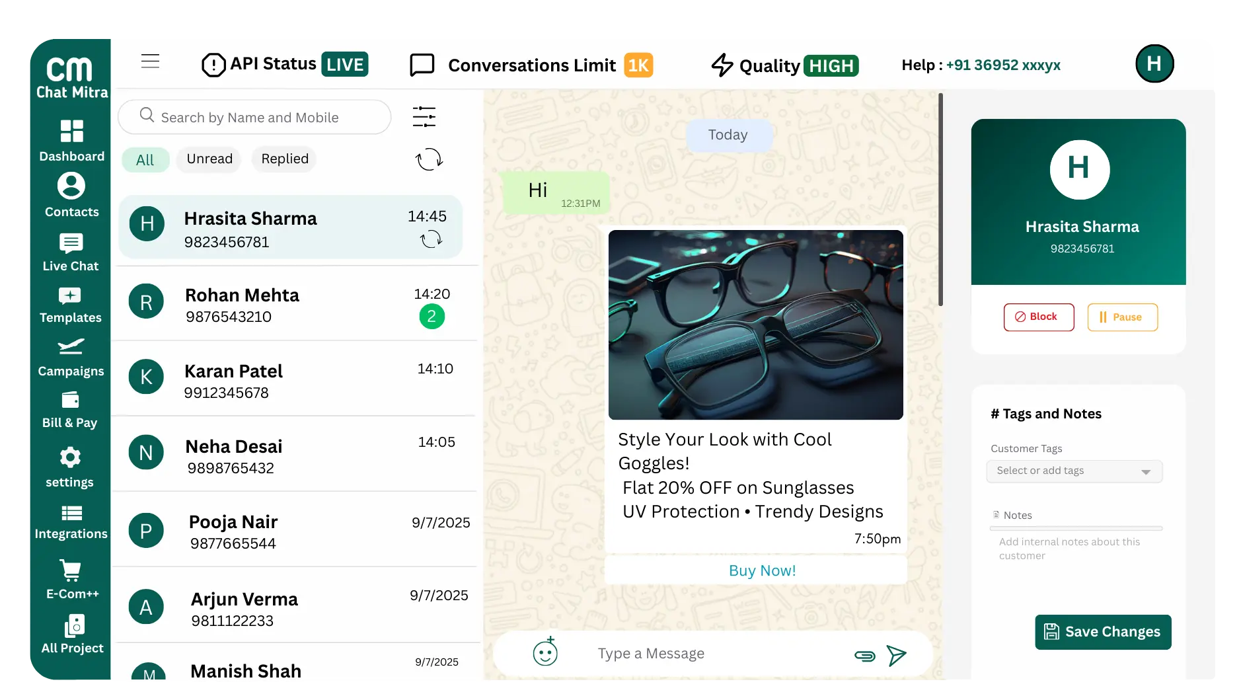Image resolution: width=1241 pixels, height=698 pixels.
Task: Open the Select or add tags dropdown
Action: (1073, 471)
